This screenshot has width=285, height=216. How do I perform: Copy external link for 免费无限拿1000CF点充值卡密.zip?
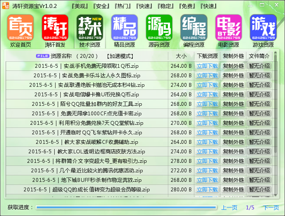233,114
